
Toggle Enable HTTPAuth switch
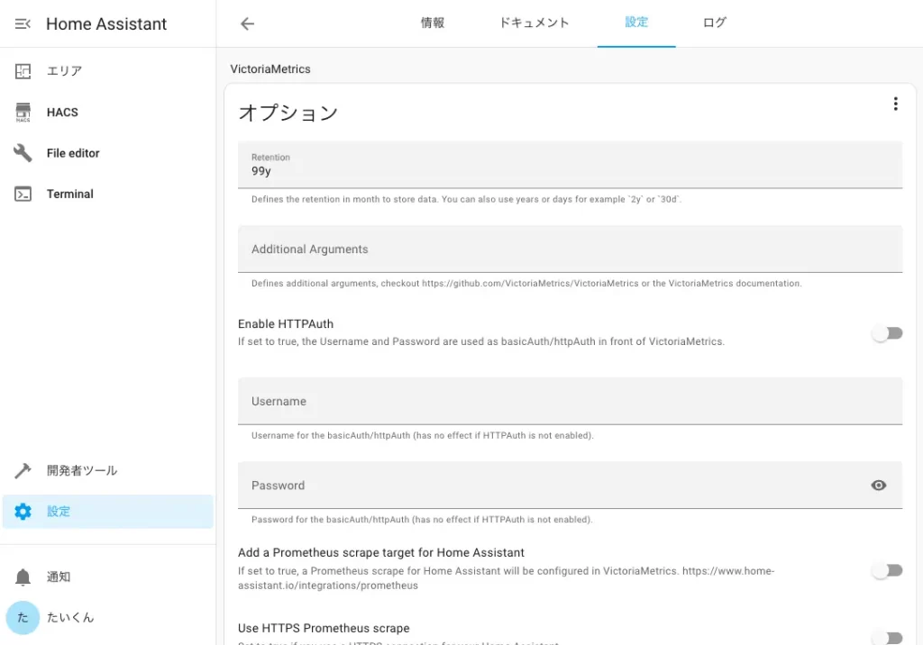887,333
